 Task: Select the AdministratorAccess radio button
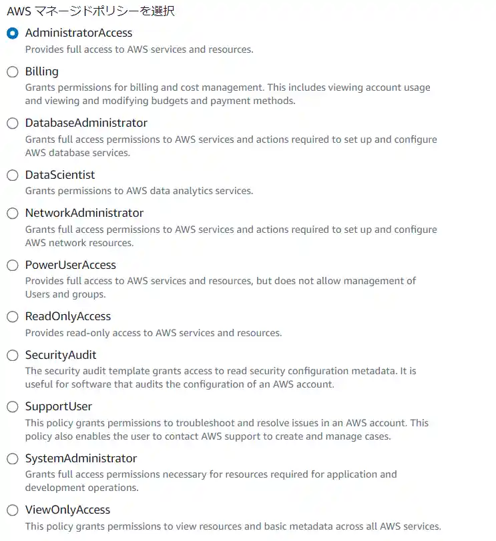(x=13, y=33)
